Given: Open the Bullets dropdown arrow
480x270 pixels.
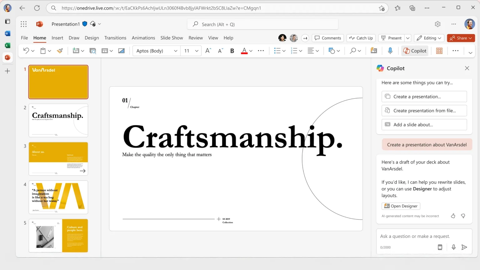Looking at the screenshot, I should click(x=284, y=51).
